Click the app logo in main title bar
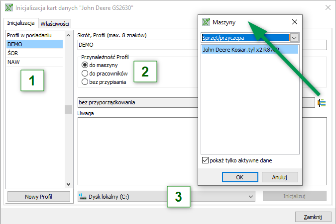336x224 pixels. click(x=9, y=7)
